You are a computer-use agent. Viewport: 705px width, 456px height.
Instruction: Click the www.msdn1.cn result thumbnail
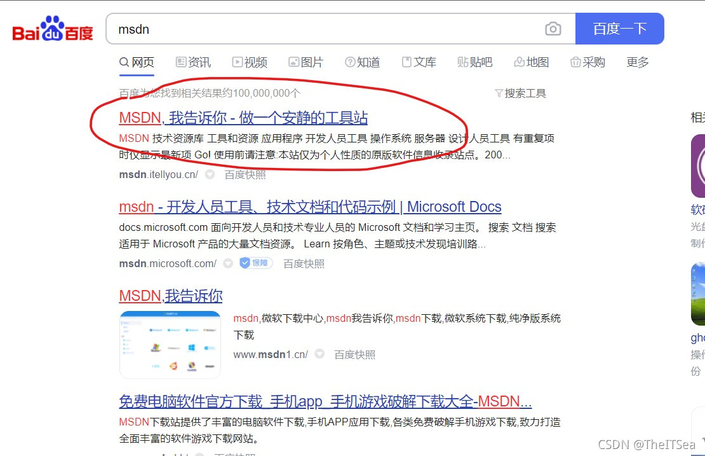coord(170,345)
